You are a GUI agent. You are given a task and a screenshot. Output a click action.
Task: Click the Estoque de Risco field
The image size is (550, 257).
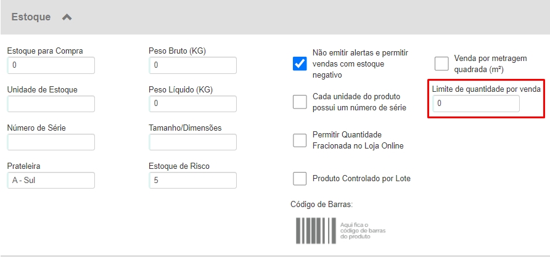coord(192,180)
